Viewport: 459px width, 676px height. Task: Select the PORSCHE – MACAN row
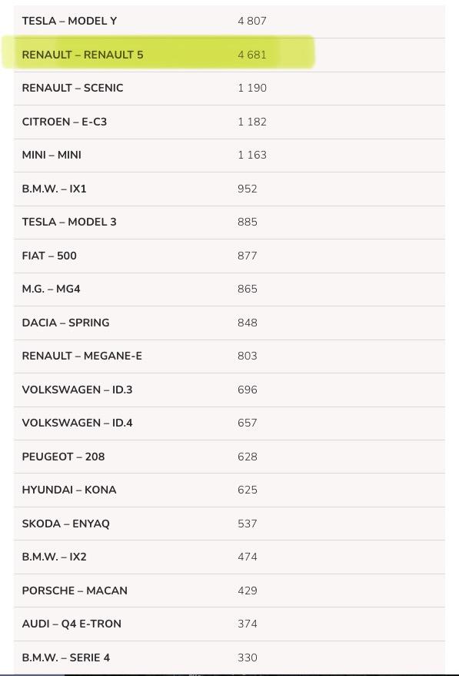pos(229,591)
